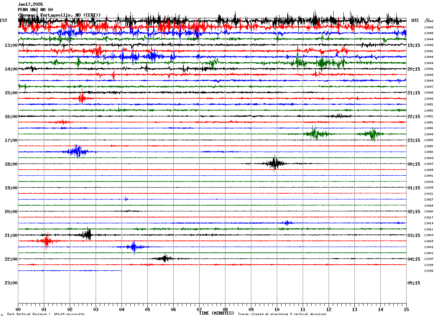Select the 03:15 UTC time label
The image size is (435, 319).
point(414,235)
